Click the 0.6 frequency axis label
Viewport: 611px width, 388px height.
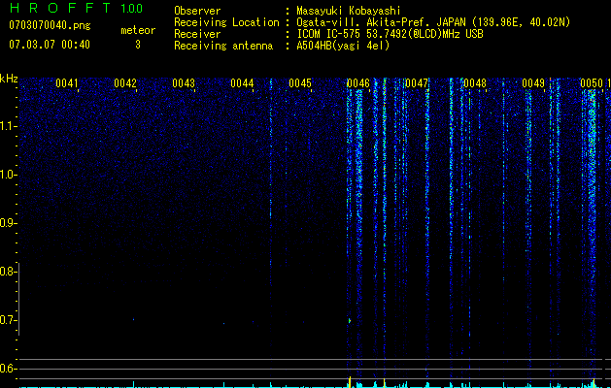[x=8, y=369]
